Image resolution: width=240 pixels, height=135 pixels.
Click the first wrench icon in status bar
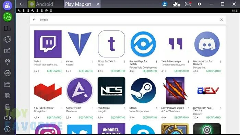(x=19, y=11)
